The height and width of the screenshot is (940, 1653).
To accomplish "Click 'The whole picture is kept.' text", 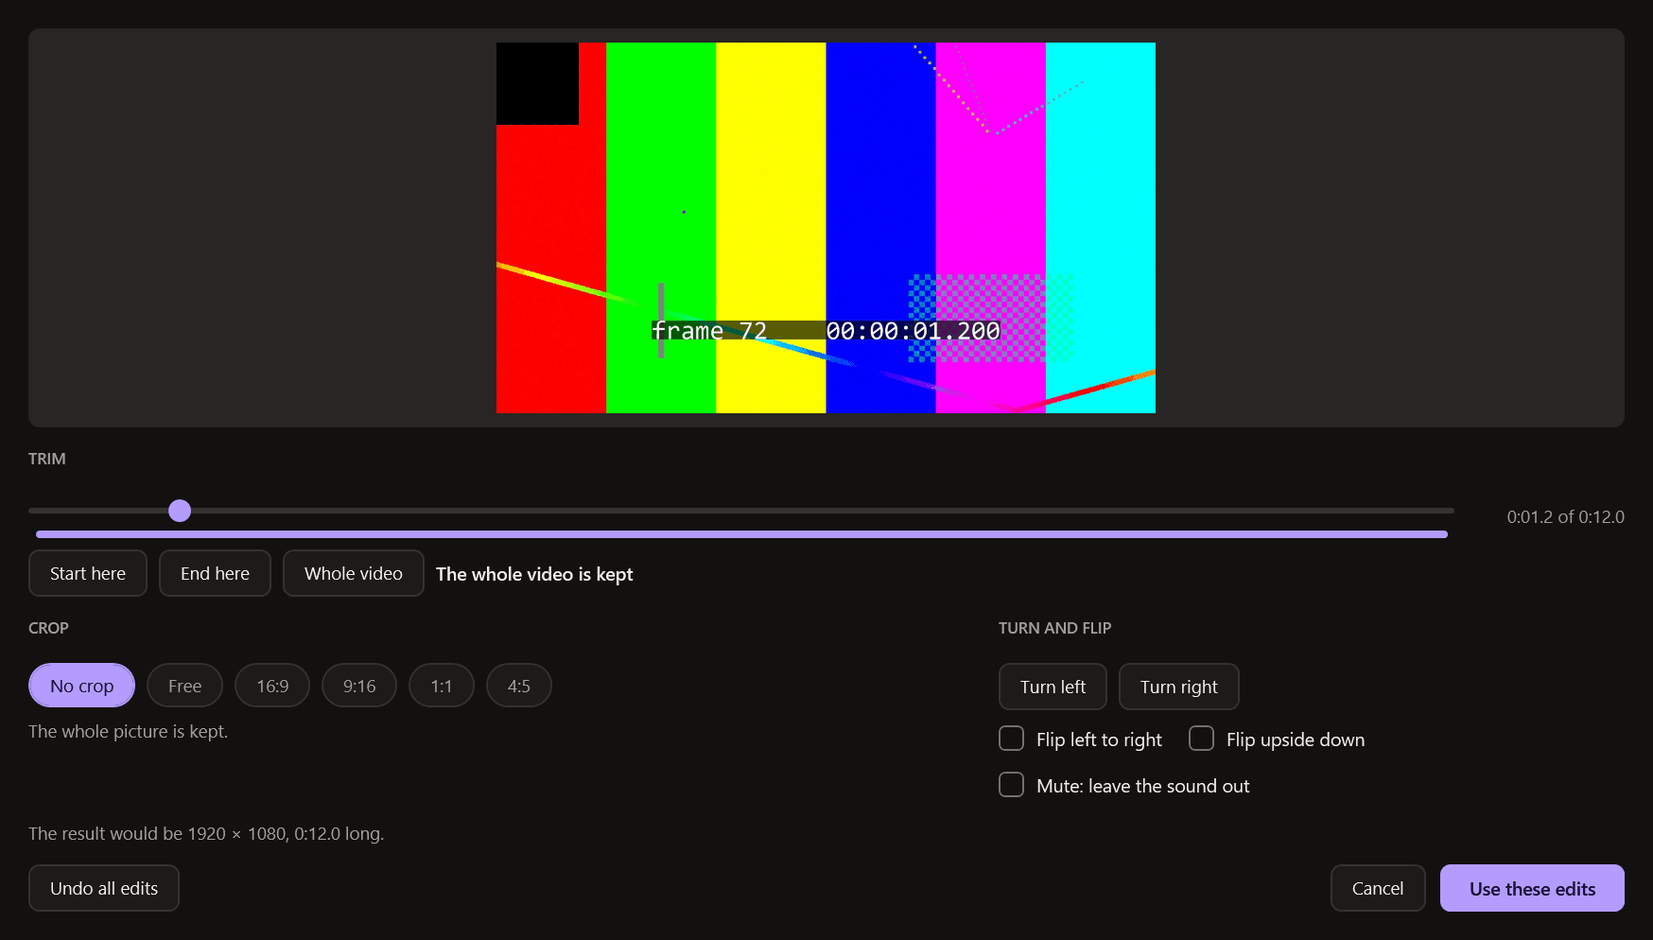I will pos(128,731).
